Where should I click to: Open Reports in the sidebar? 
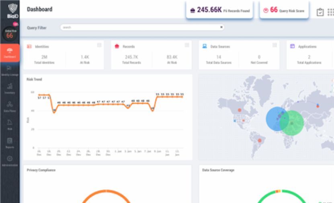pos(10,143)
